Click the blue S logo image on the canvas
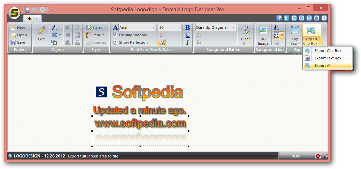The height and width of the screenshot is (169, 361). tap(101, 92)
